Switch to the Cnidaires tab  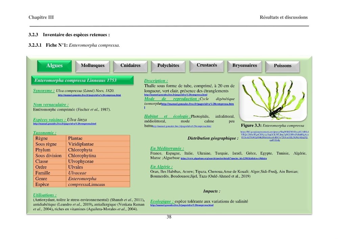pos(130,66)
